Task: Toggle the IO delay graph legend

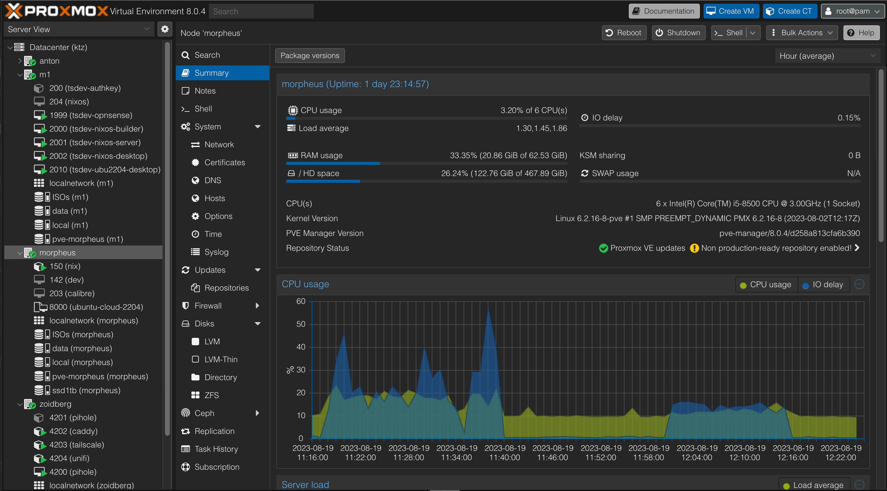Action: [x=824, y=284]
